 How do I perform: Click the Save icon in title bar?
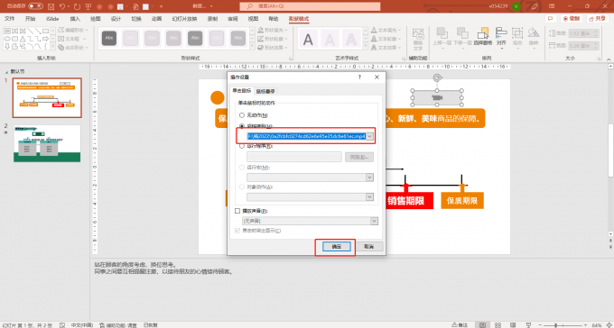coord(51,6)
